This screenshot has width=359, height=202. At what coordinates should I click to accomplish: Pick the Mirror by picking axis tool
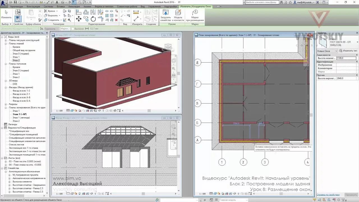pyautogui.click(x=93, y=12)
